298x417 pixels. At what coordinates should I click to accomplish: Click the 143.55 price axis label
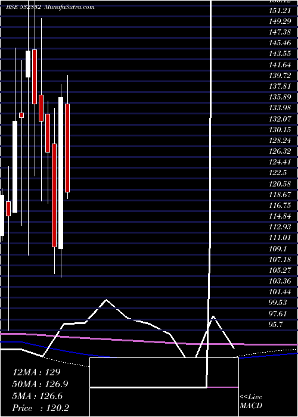coord(280,54)
